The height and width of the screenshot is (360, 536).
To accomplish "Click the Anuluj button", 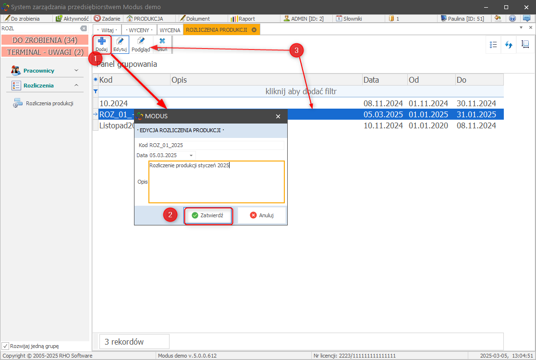I will click(262, 216).
